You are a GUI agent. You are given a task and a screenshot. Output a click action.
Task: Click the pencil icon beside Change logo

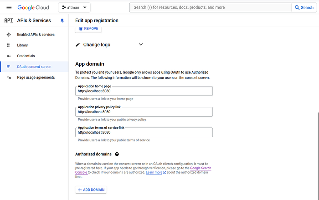click(77, 45)
